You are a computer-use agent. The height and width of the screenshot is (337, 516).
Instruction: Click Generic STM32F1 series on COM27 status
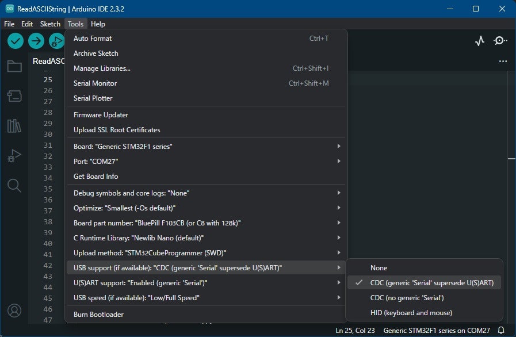[437, 331]
